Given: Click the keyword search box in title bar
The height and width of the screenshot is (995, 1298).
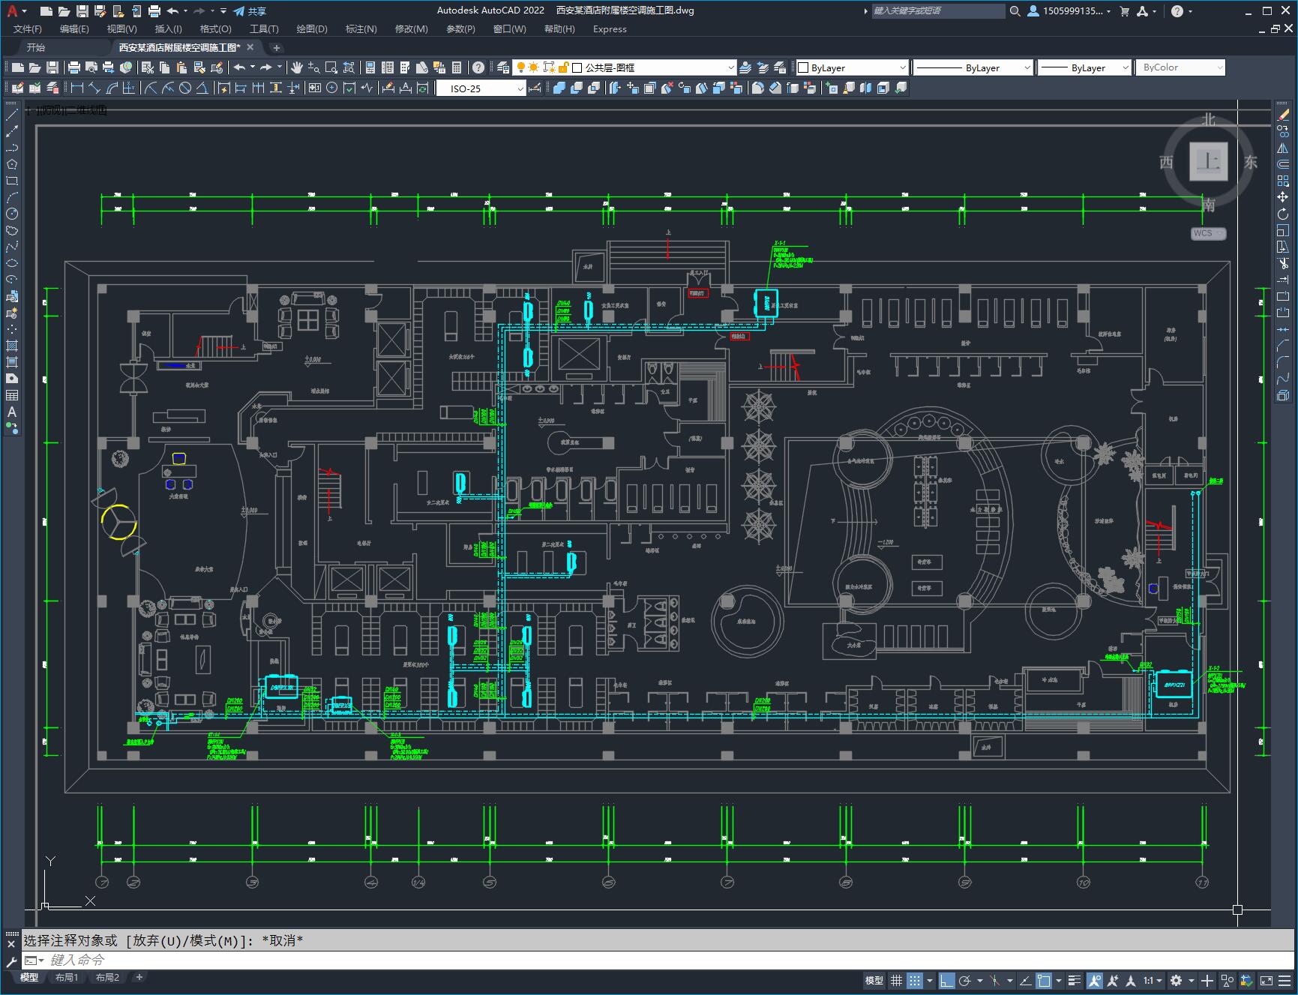Looking at the screenshot, I should 938,11.
